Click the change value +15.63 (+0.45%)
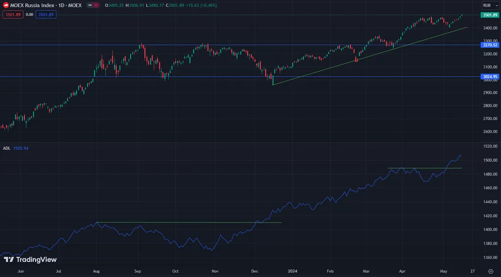501x277 pixels. [201, 5]
